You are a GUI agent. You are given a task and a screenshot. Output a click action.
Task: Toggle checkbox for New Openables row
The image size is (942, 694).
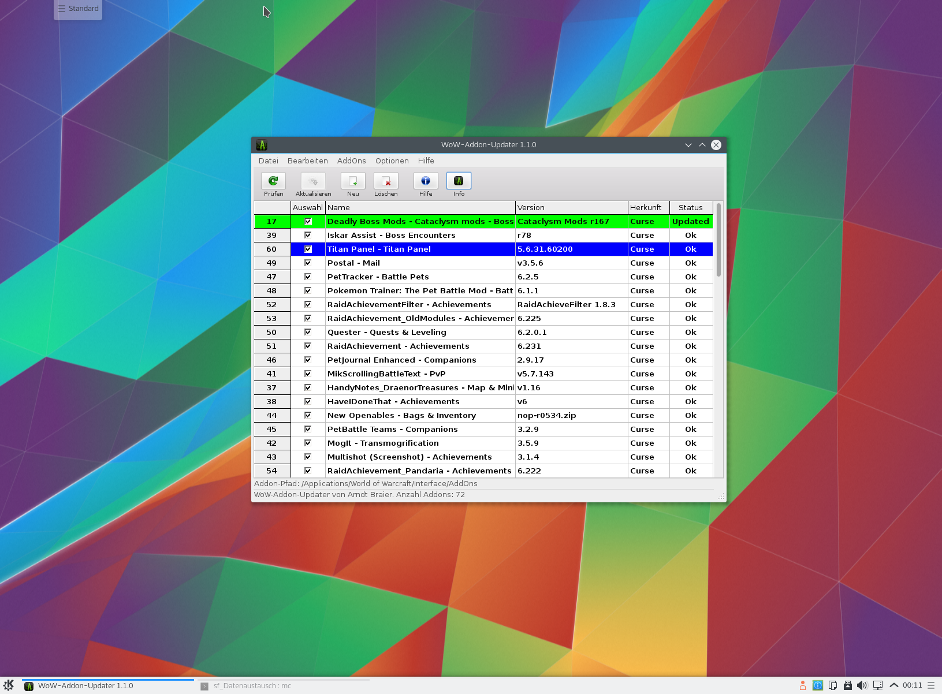[308, 415]
